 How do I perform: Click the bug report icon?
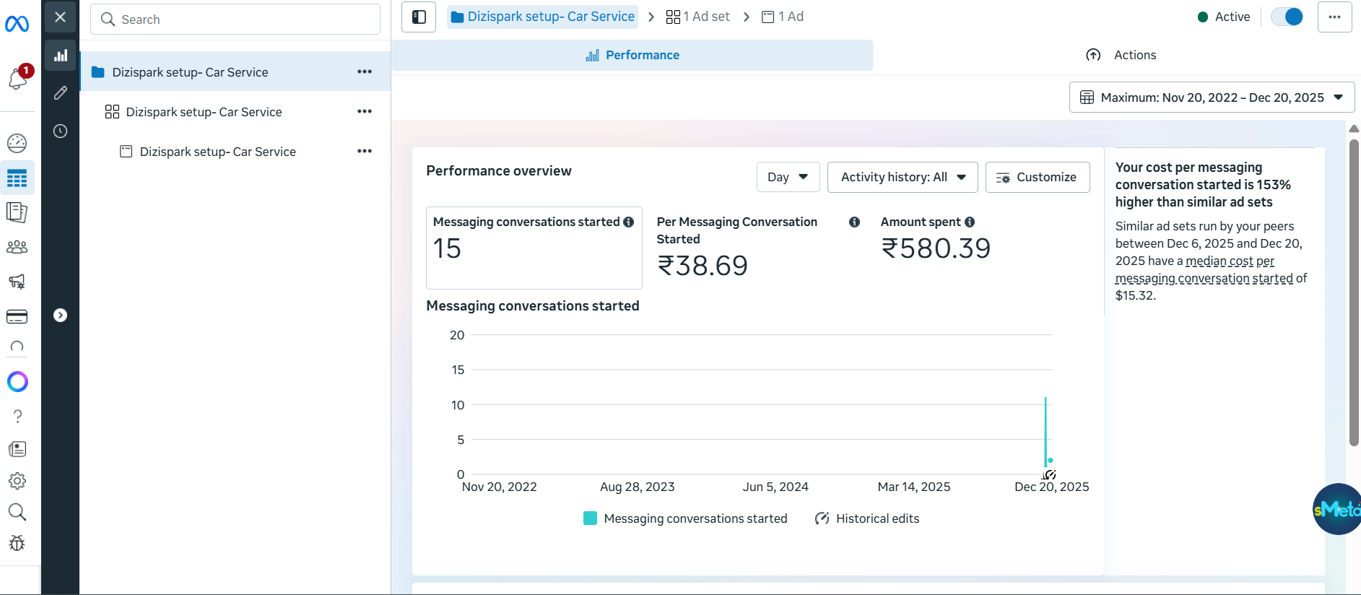tap(17, 543)
